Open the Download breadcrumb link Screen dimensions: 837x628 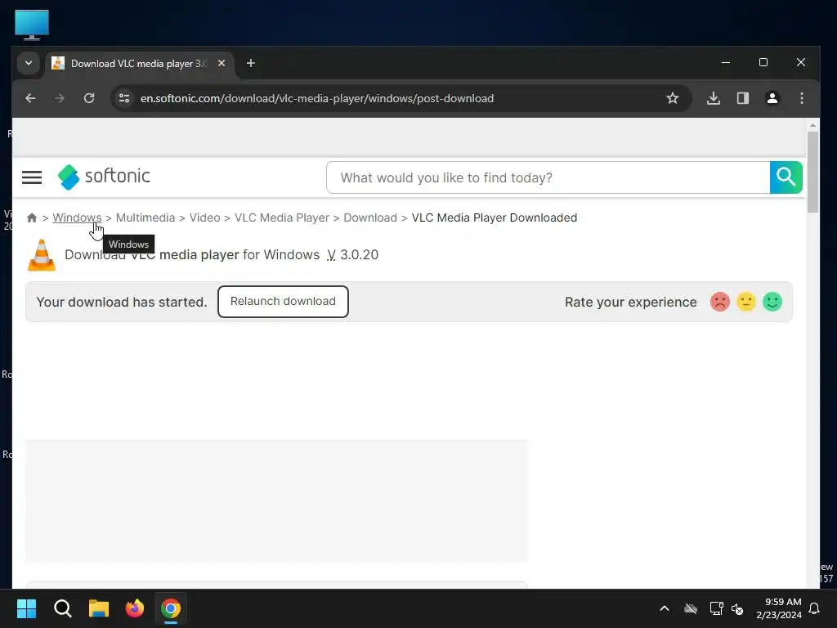click(370, 218)
